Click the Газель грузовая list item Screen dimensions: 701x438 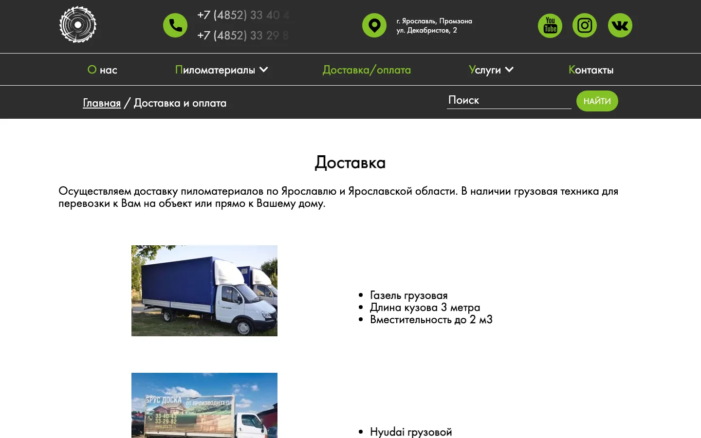[409, 295]
